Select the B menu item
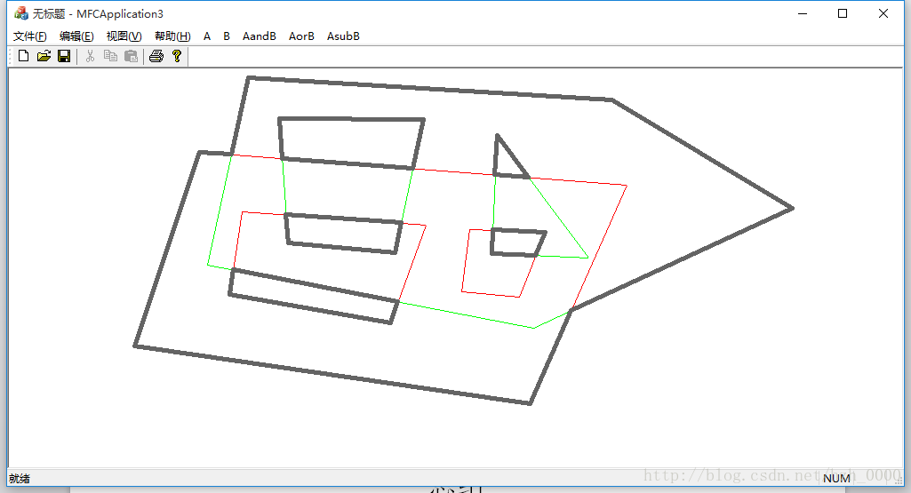The image size is (911, 493). coord(227,36)
